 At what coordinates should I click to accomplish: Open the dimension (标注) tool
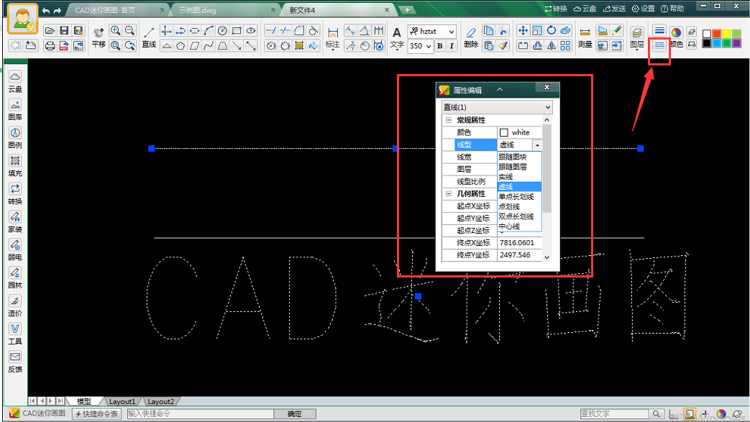point(332,38)
